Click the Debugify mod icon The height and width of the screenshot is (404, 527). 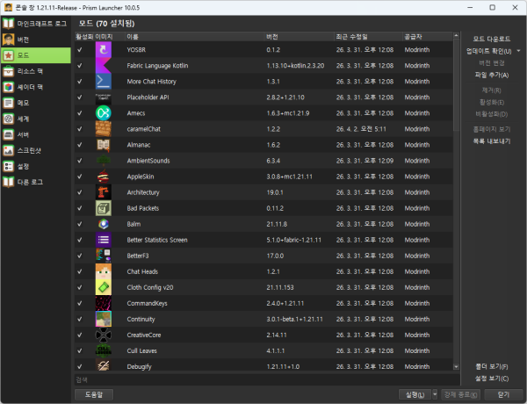pyautogui.click(x=103, y=365)
